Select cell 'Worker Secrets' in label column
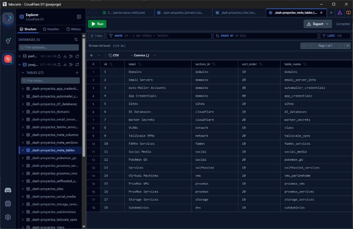Image resolution: width=353 pixels, height=229 pixels. 158,120
